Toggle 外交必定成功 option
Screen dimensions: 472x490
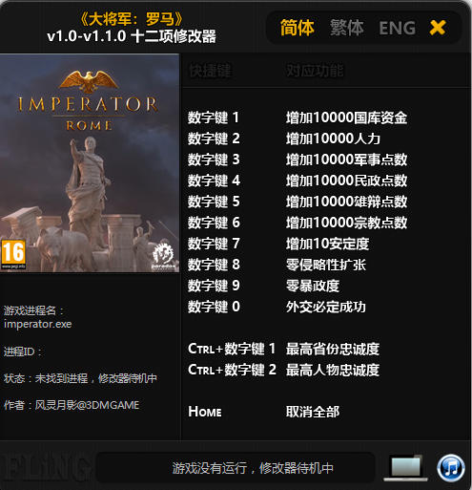[326, 307]
